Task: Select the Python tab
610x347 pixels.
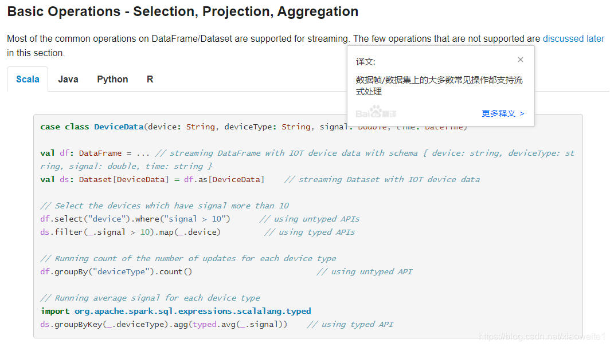Action: point(112,80)
